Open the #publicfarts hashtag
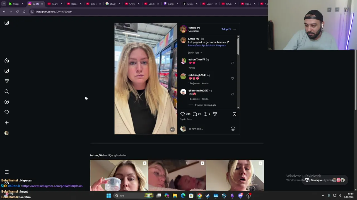357x200 pixels. pos(208,46)
